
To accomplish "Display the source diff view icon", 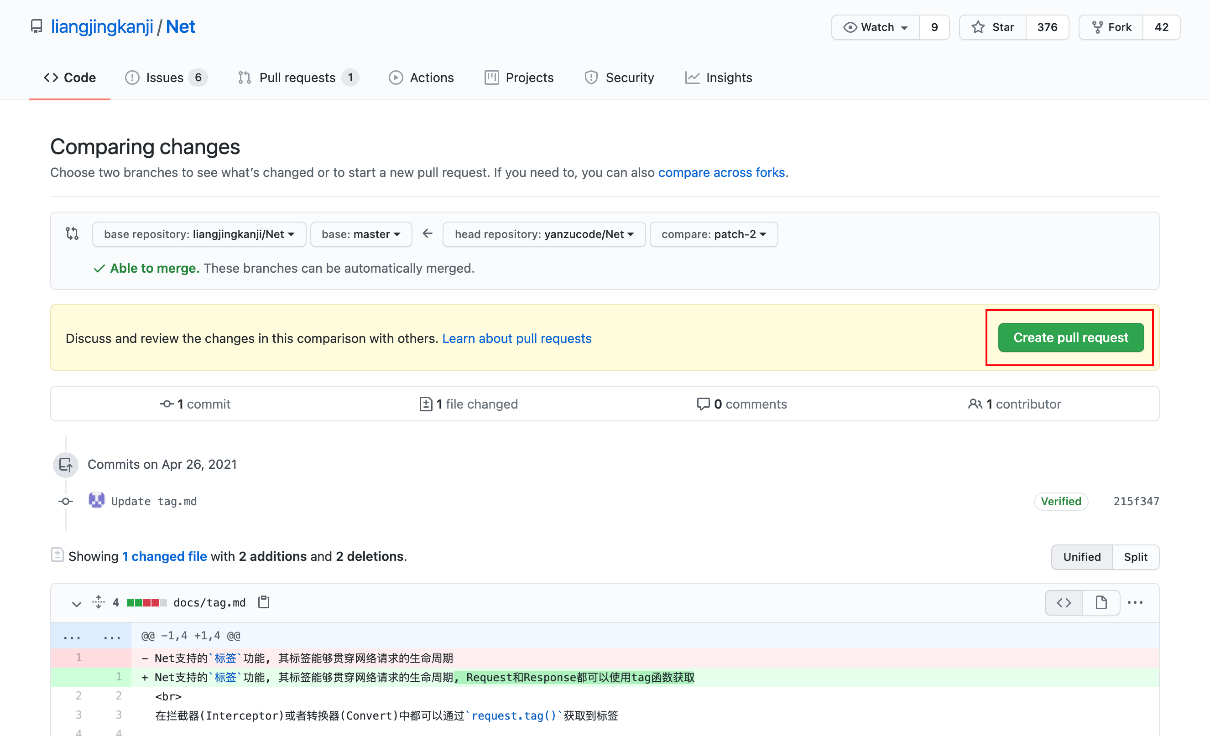I will click(x=1064, y=602).
